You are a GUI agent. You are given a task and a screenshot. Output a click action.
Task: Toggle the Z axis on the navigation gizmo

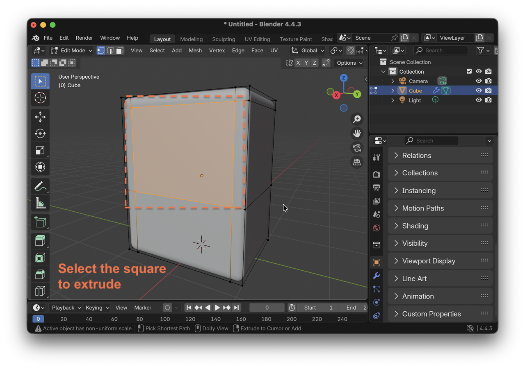pyautogui.click(x=343, y=77)
